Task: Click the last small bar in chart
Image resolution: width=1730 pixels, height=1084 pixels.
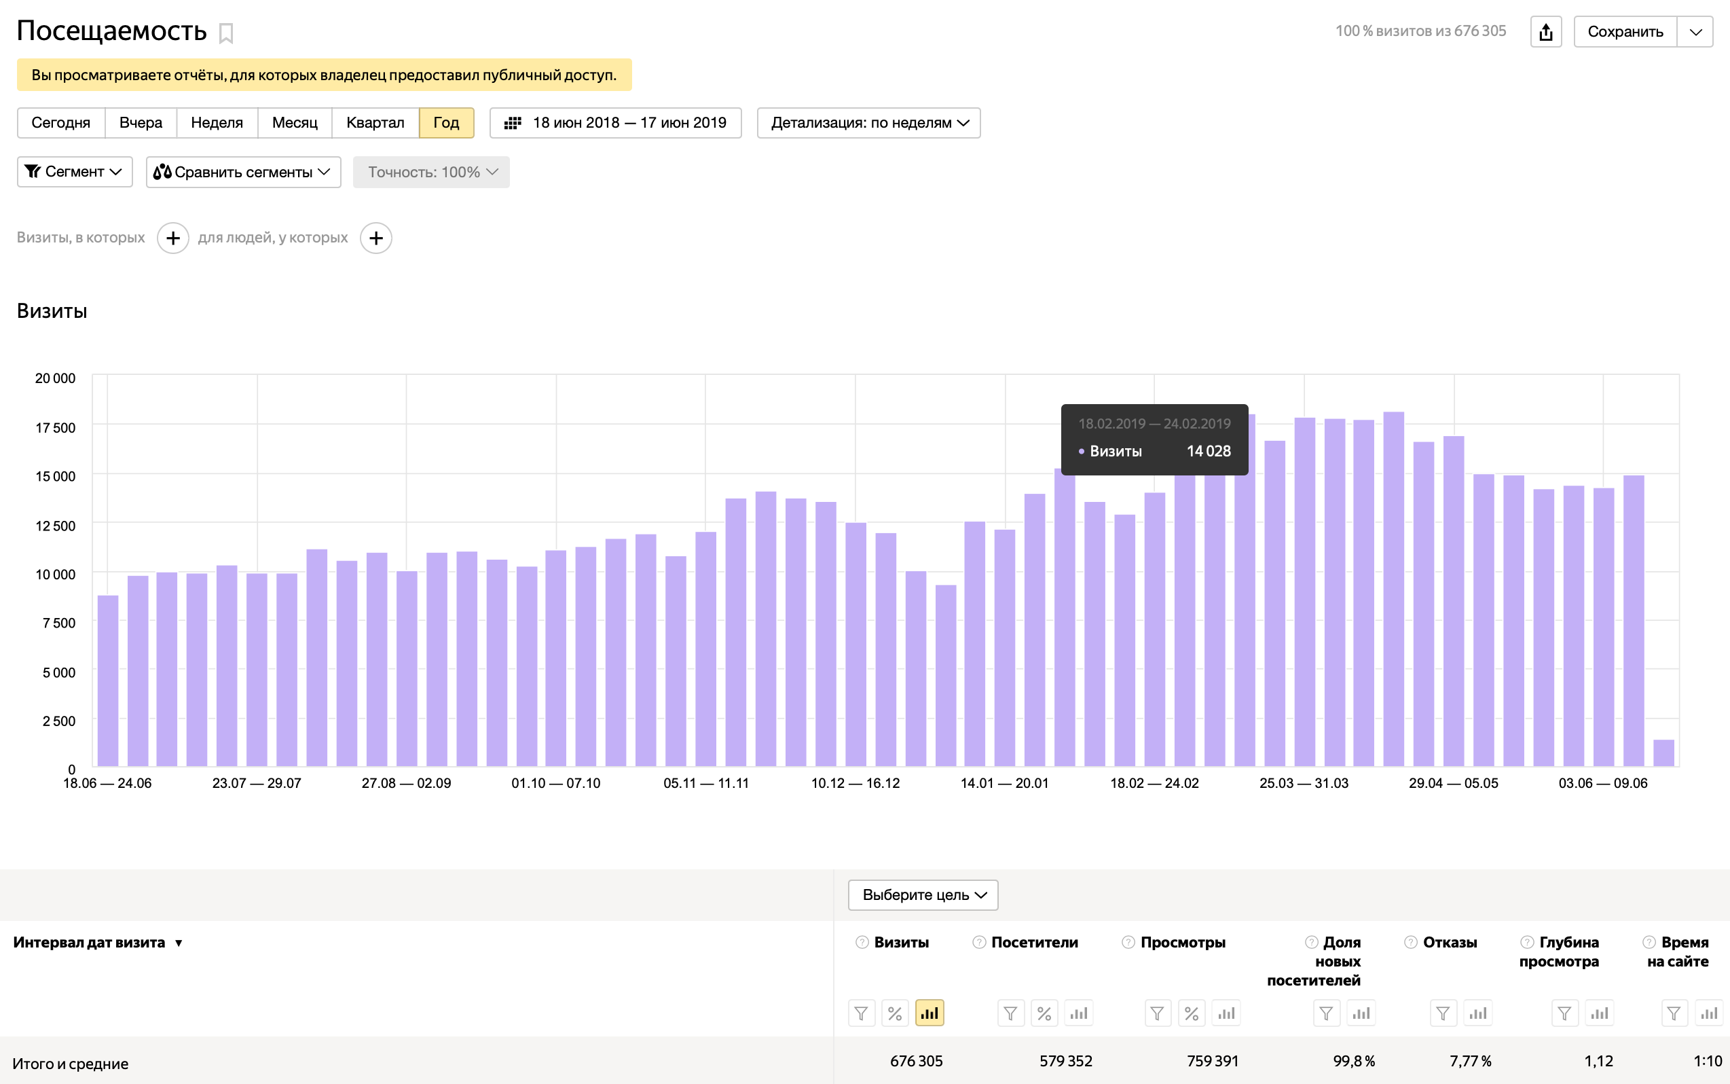Action: pos(1663,753)
